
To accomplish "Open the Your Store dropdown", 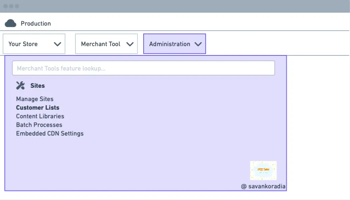I will pyautogui.click(x=34, y=44).
